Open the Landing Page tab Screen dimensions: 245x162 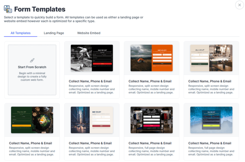pyautogui.click(x=54, y=33)
